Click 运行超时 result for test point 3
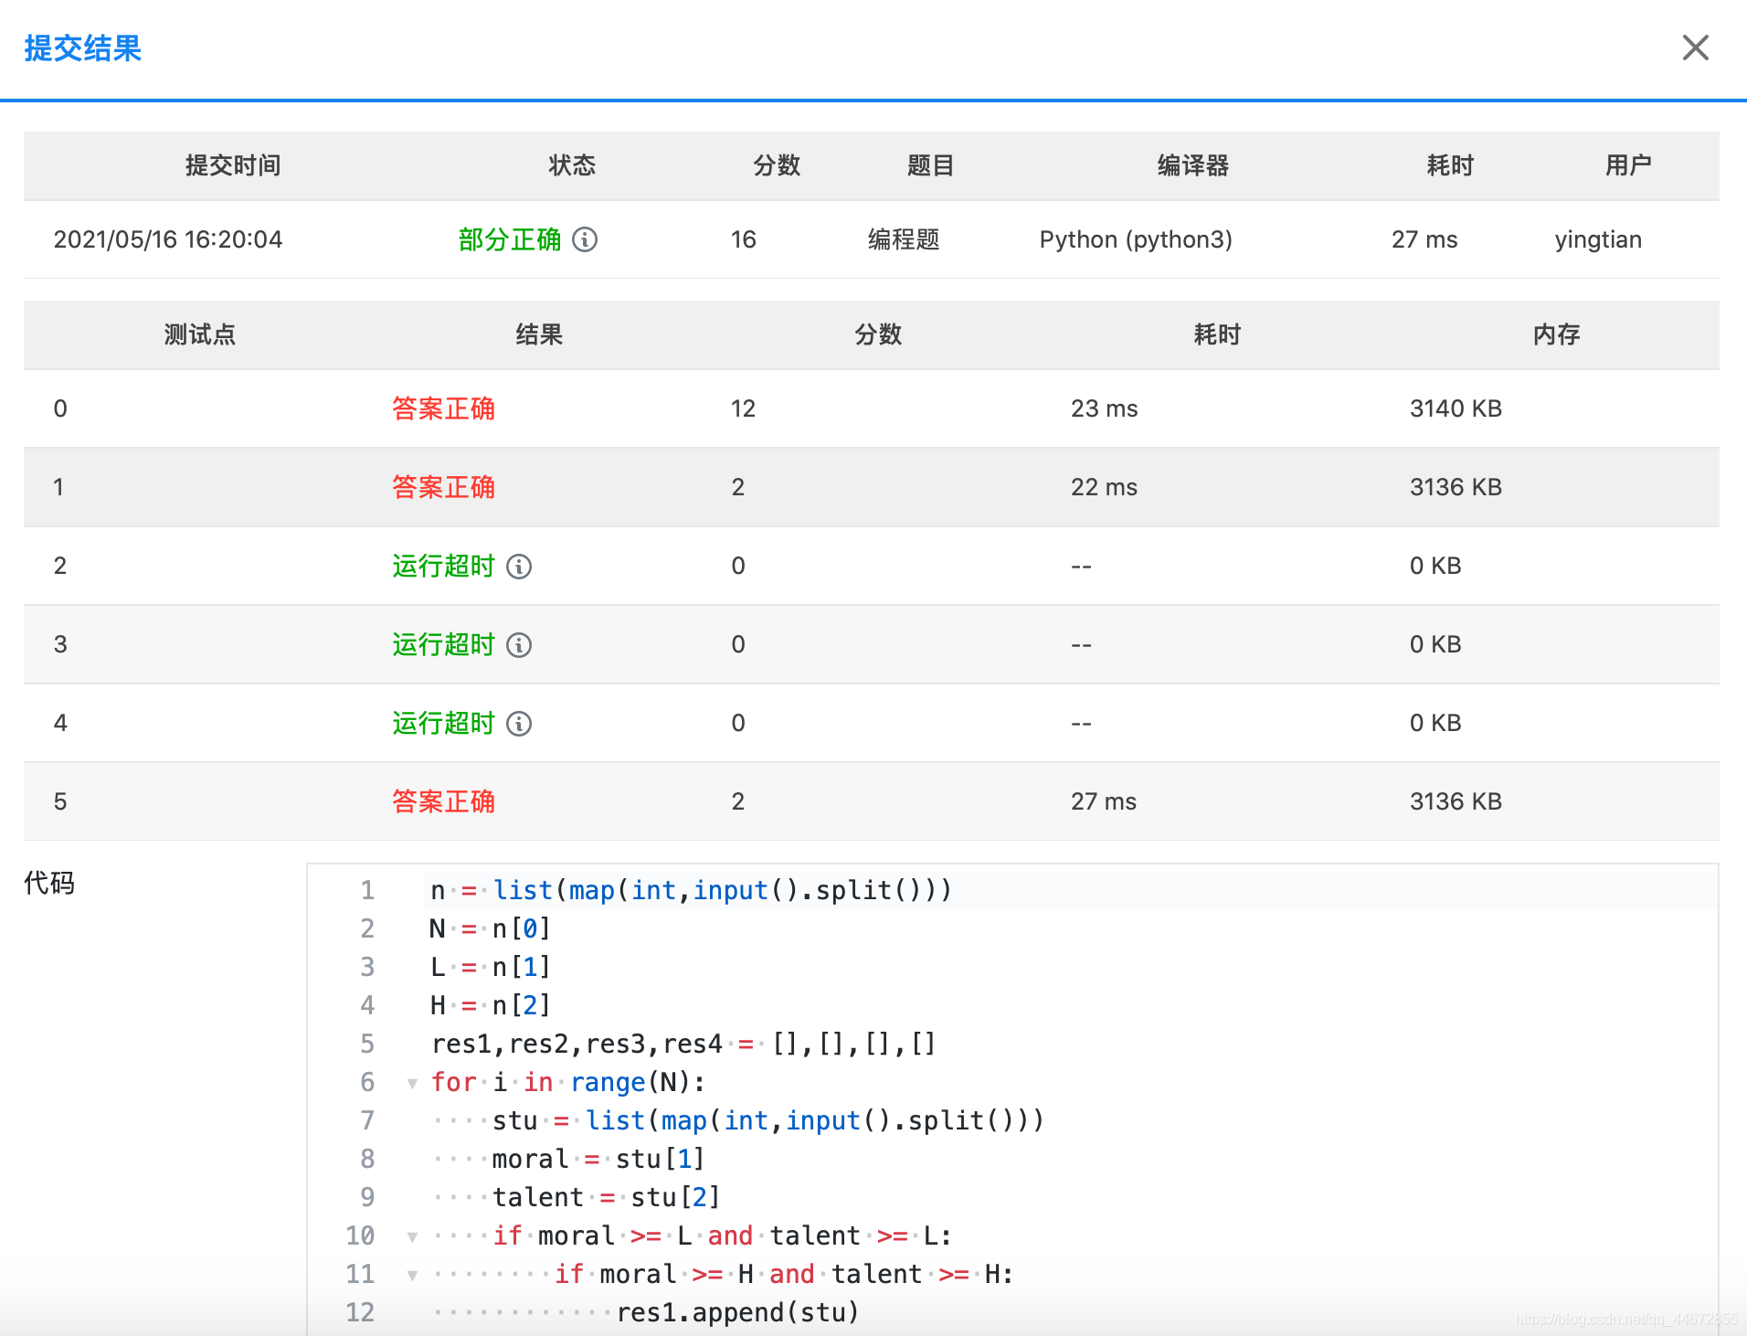This screenshot has height=1336, width=1747. 443,645
